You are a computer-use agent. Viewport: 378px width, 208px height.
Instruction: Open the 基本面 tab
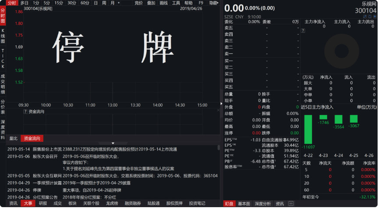click(244, 204)
